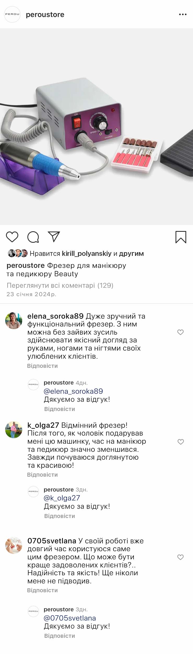This screenshot has width=193, height=654.
Task: Open 0705svetlana's profile picture
Action: 14,545
